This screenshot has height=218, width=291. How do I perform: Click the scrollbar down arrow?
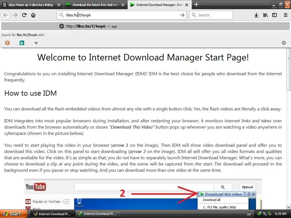point(289,207)
